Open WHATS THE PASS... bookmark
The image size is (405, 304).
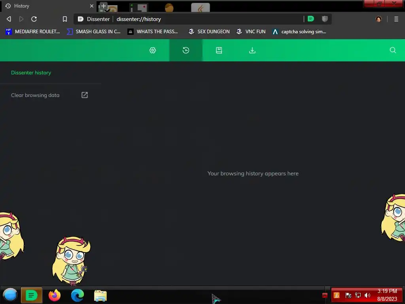pos(153,32)
